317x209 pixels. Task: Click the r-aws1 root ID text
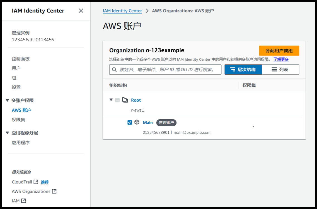137,110
